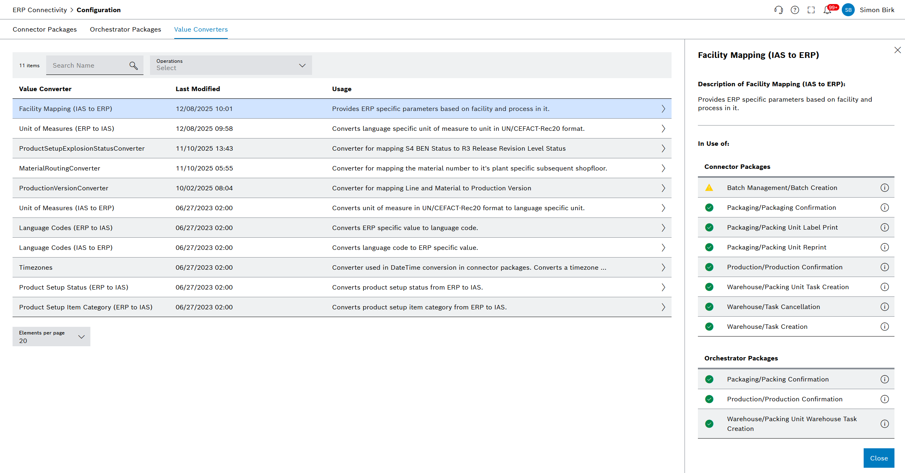This screenshot has height=473, width=905.
Task: Click inside the Search Name field
Action: tap(85, 65)
